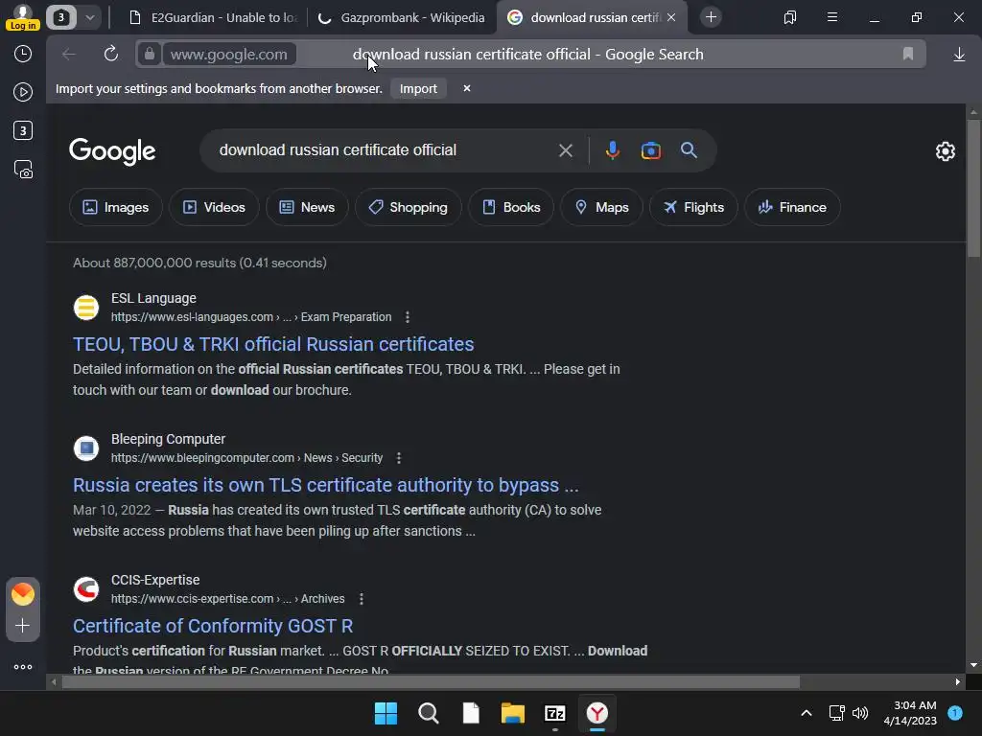Open the clock showing 3:04 AM
This screenshot has height=736, width=982.
point(910,713)
